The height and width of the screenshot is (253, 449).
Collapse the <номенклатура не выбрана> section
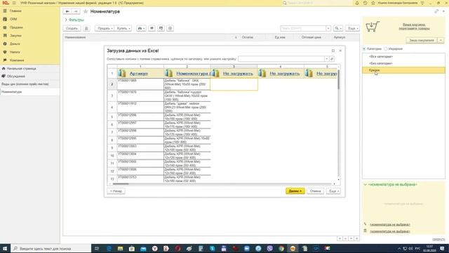(365, 184)
